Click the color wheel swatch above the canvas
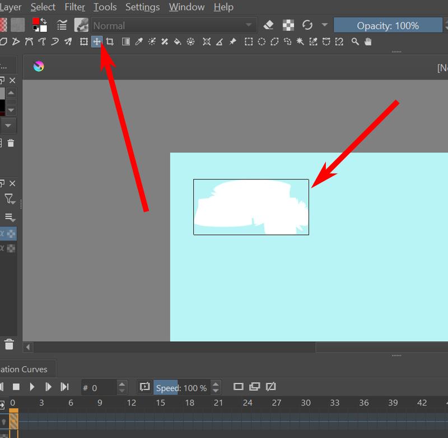Screen dimensions: 448x438 click(37, 66)
